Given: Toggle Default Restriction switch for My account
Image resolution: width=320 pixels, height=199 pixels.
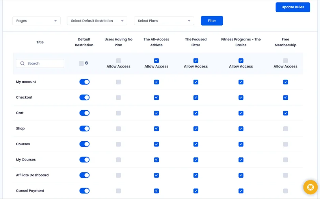Looking at the screenshot, I should point(84,82).
